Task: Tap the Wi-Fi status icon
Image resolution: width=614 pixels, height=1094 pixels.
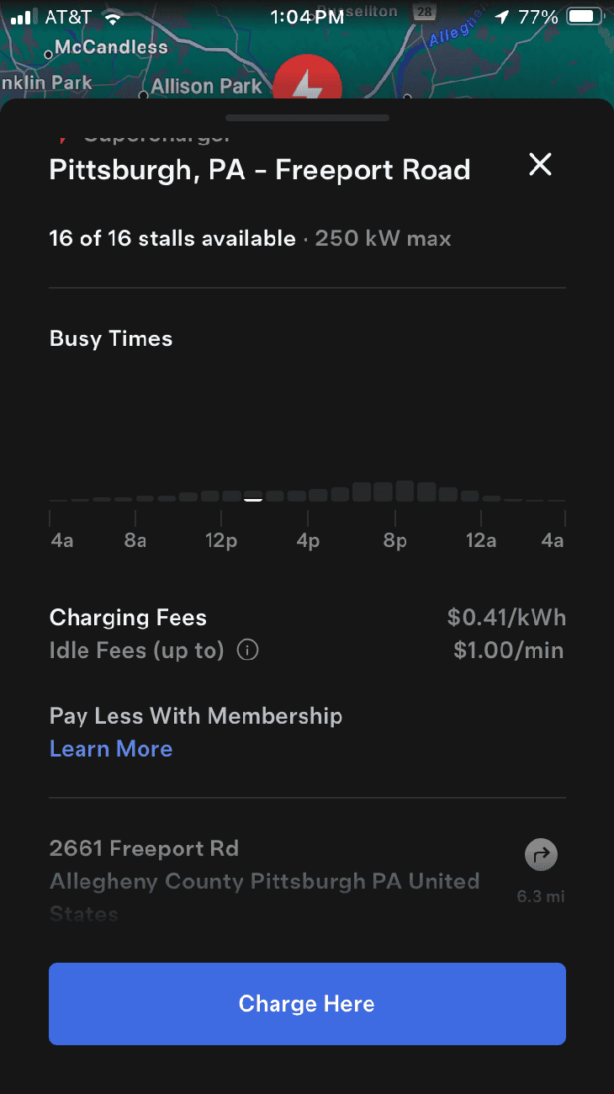Action: tap(112, 17)
